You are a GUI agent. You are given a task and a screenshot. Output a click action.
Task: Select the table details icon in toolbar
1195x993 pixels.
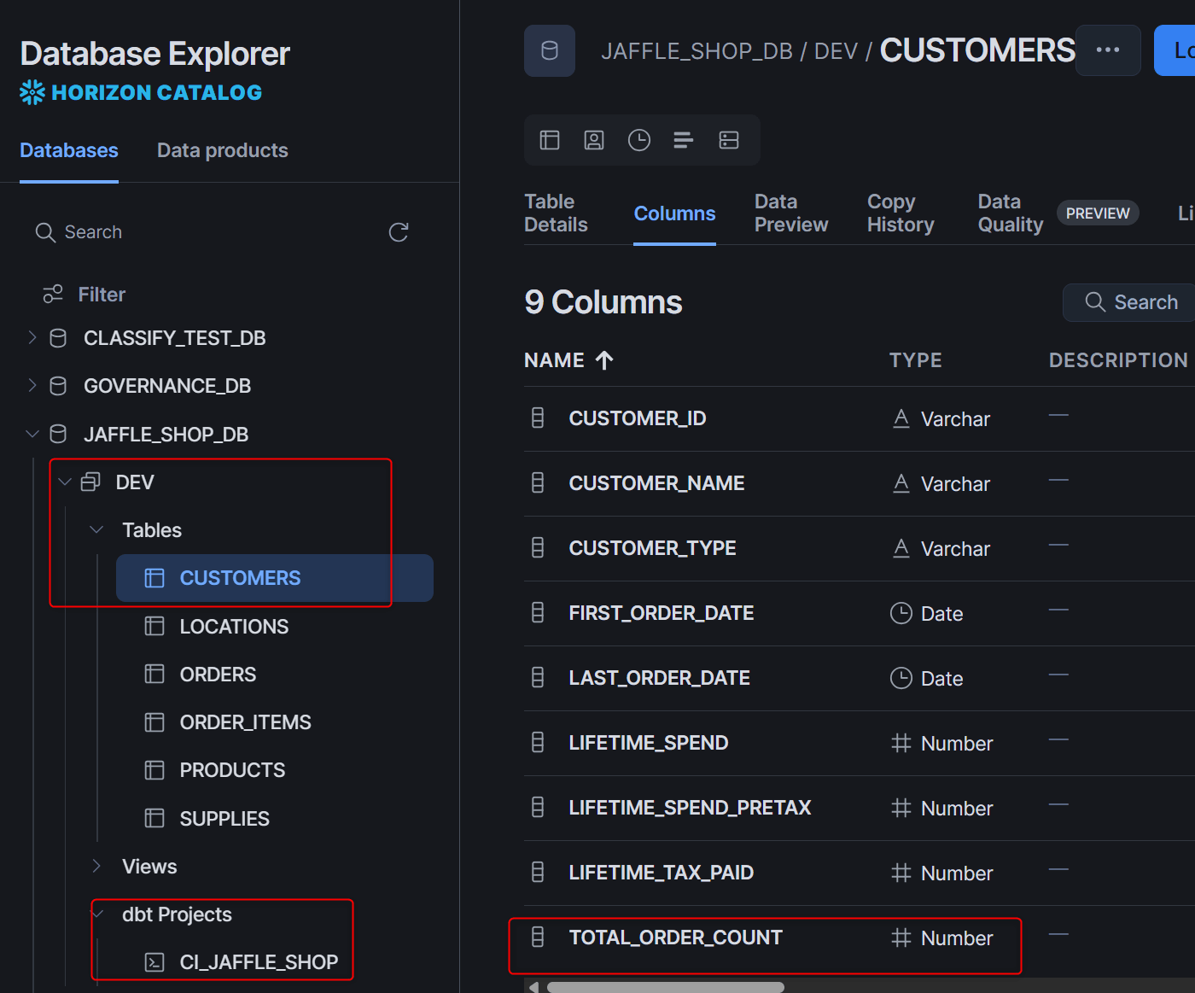[550, 140]
